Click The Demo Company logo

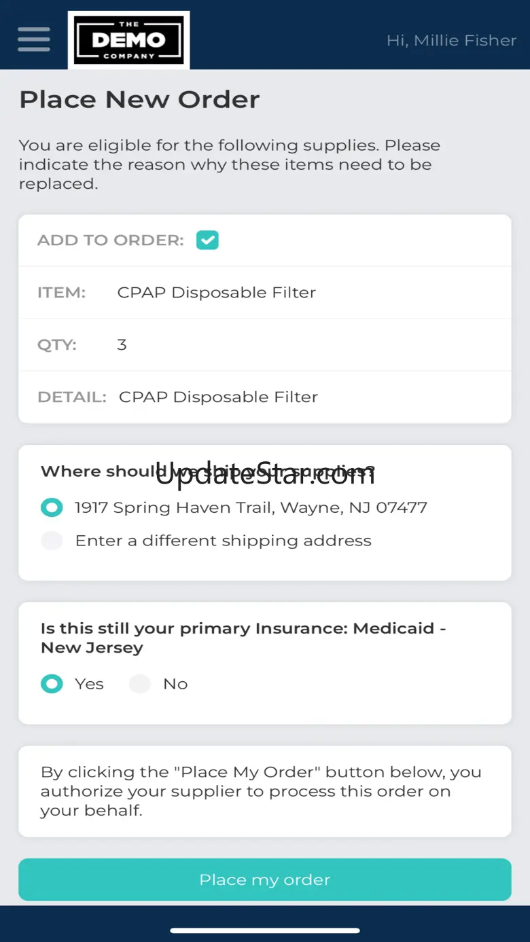click(x=128, y=40)
